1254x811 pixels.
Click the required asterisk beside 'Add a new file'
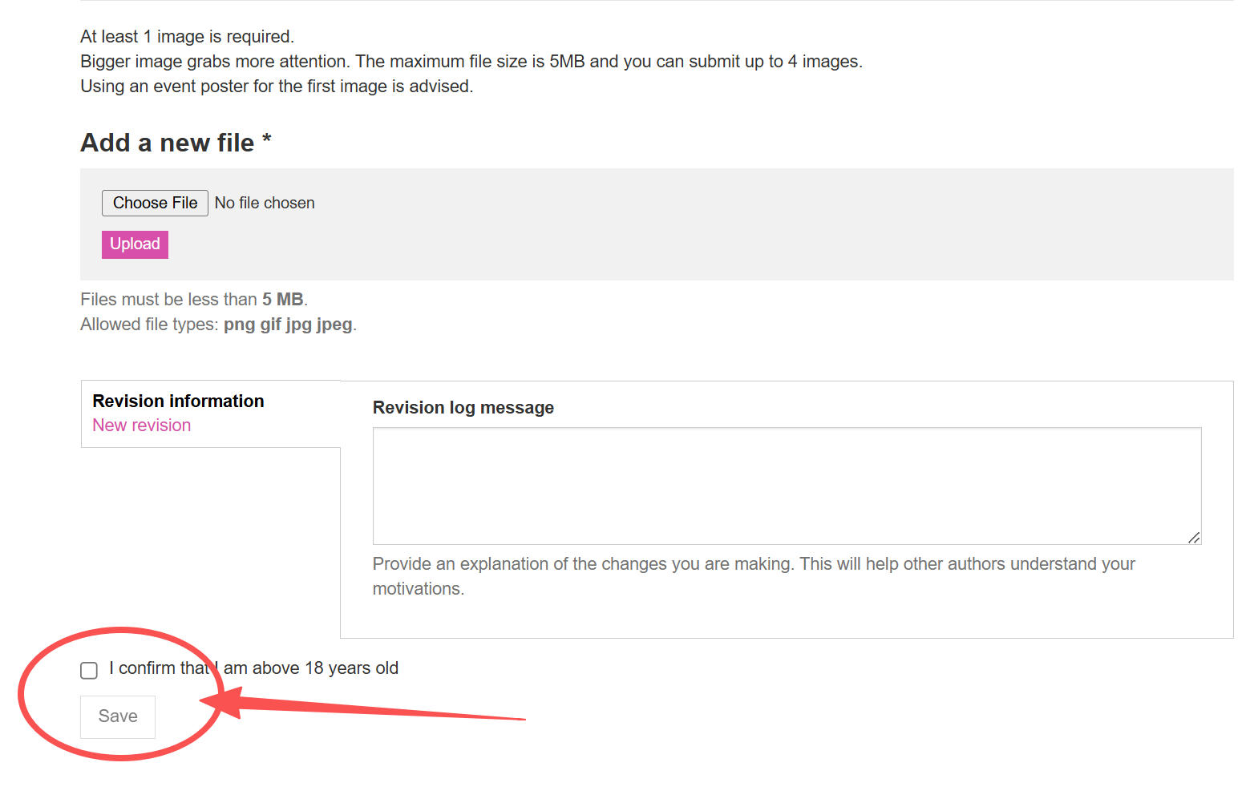coord(267,140)
